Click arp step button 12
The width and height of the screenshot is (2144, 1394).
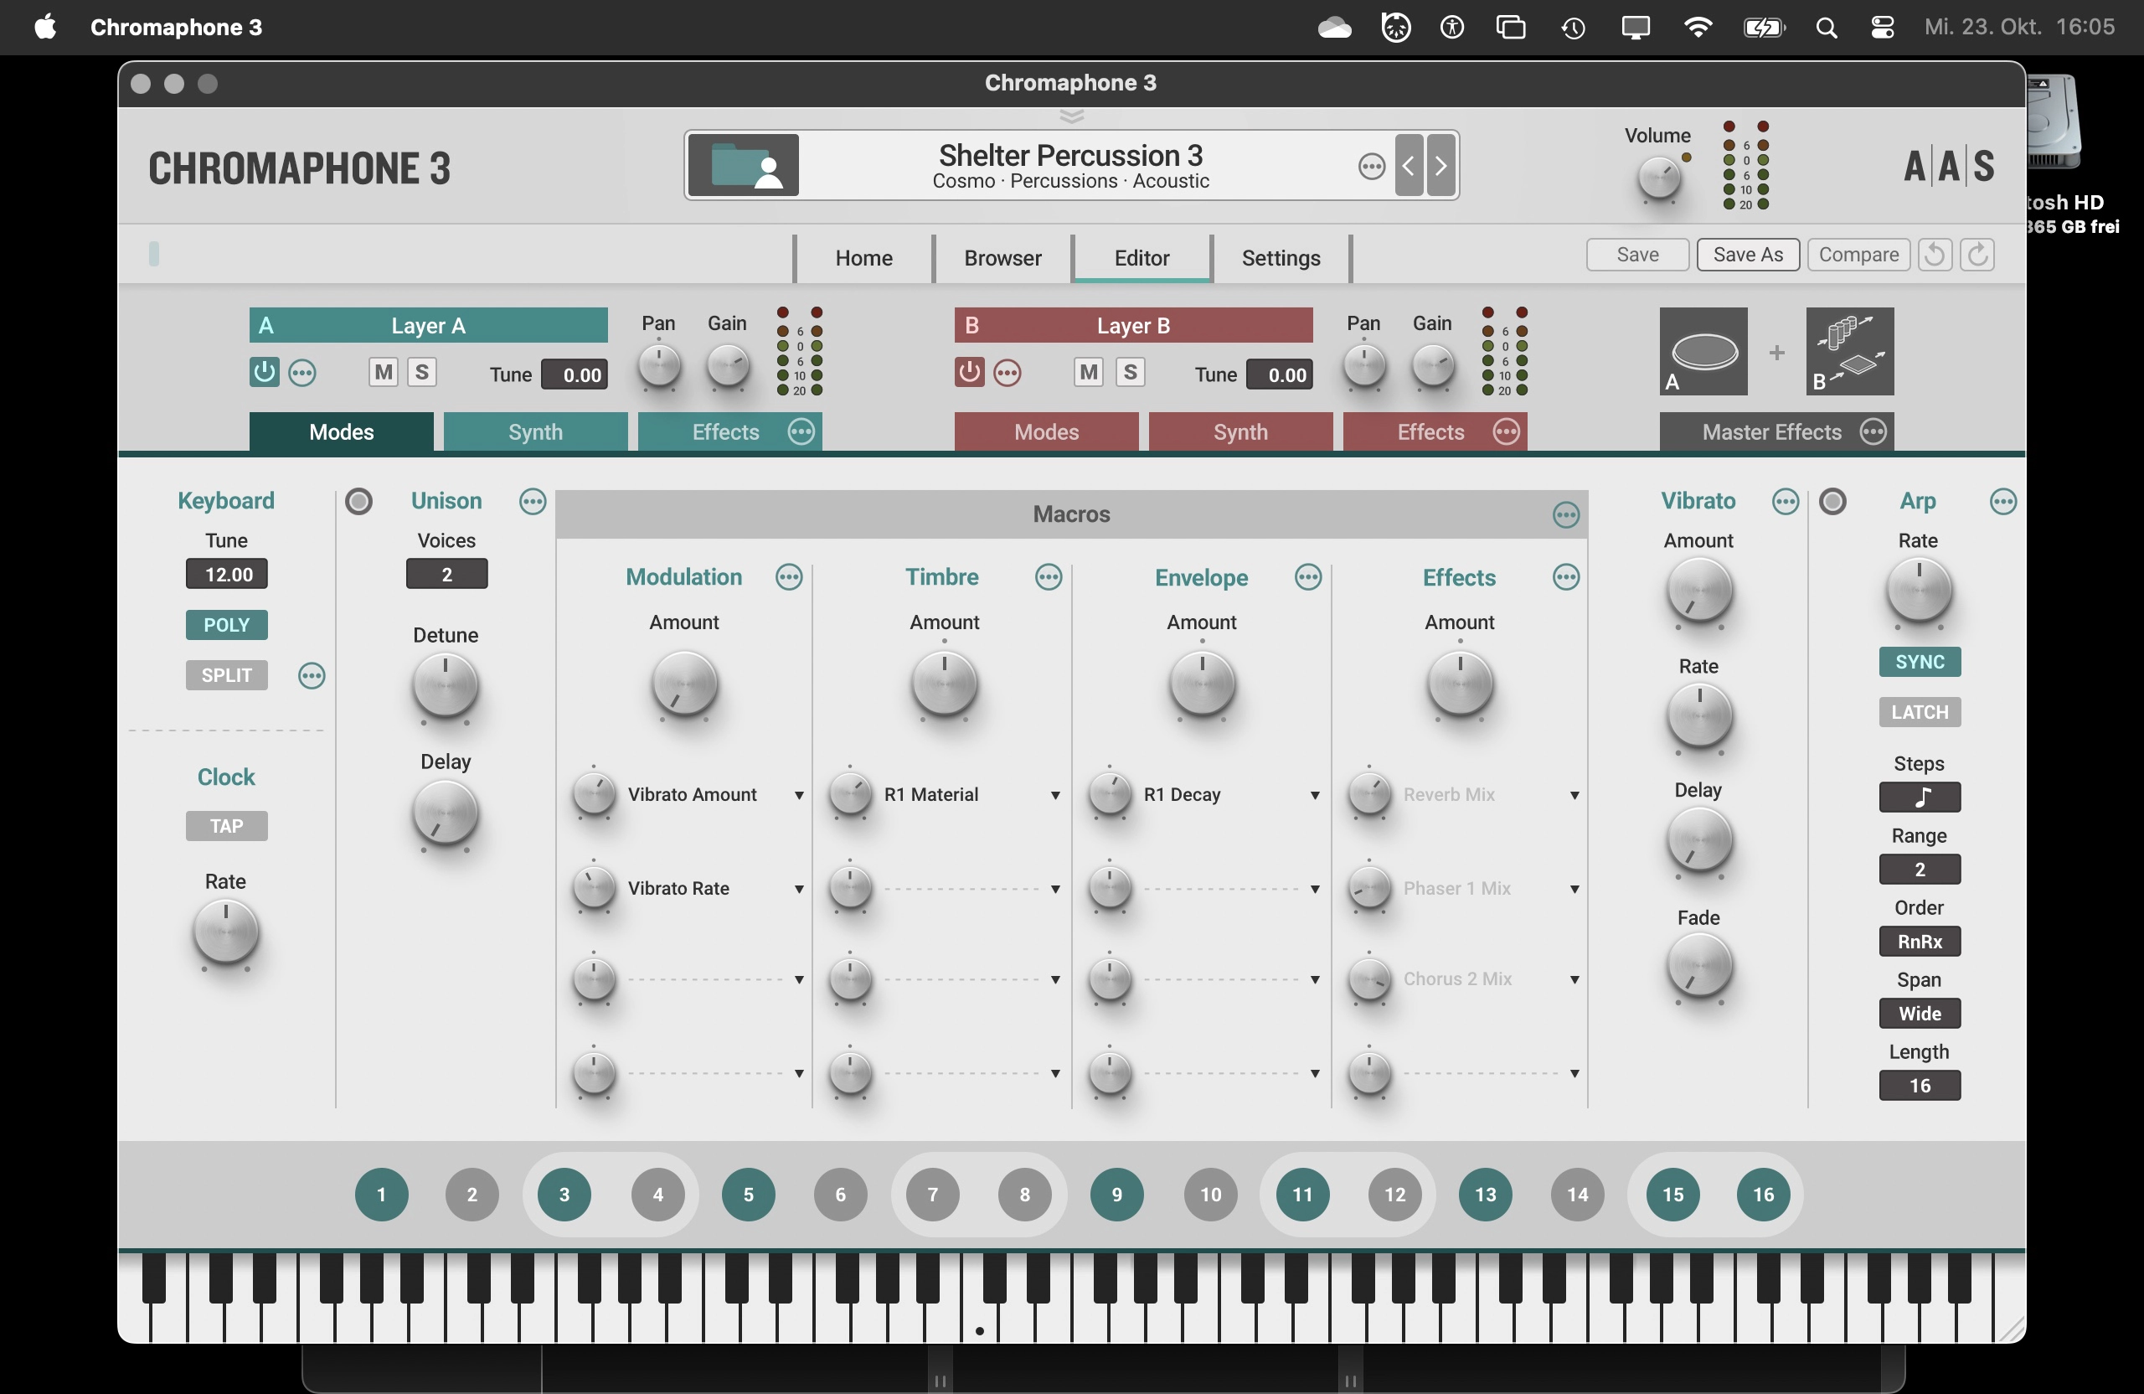(1394, 1195)
